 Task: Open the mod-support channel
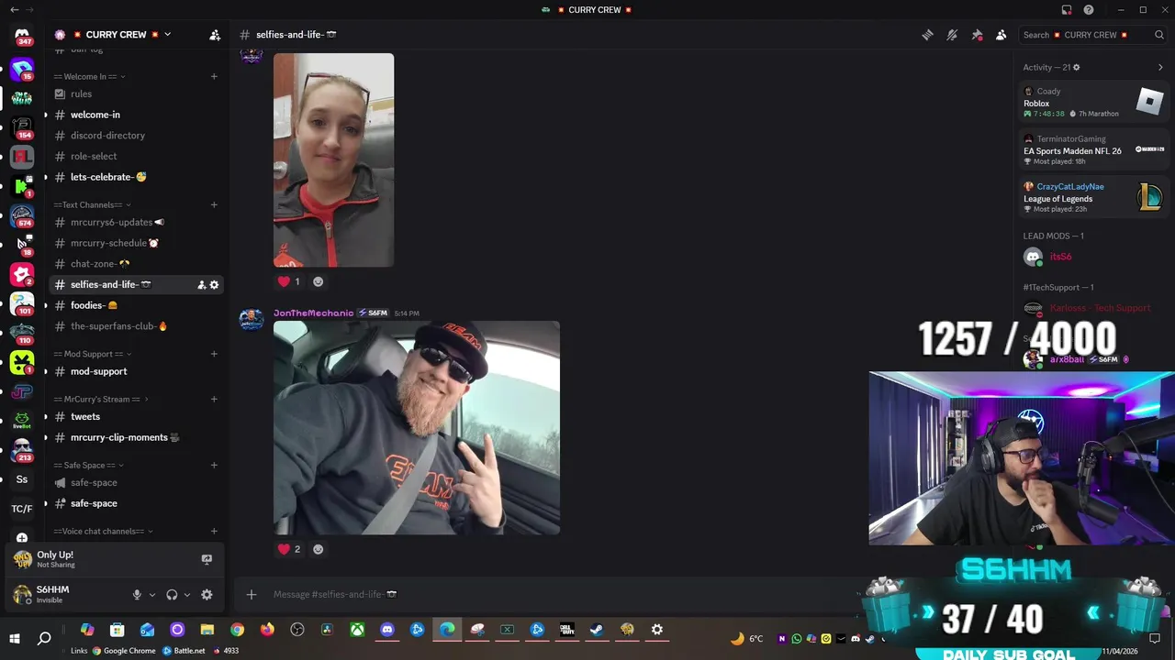(x=137, y=371)
